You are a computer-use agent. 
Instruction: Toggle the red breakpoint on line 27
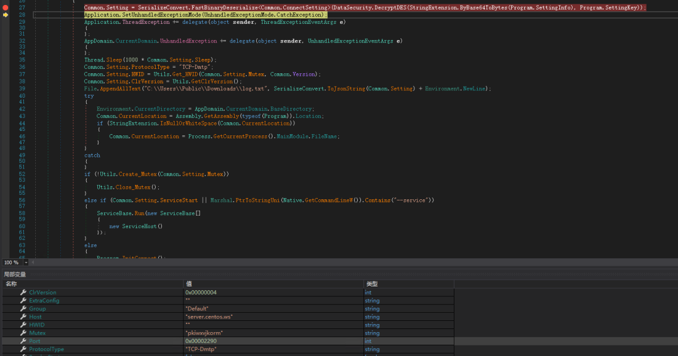coord(5,7)
